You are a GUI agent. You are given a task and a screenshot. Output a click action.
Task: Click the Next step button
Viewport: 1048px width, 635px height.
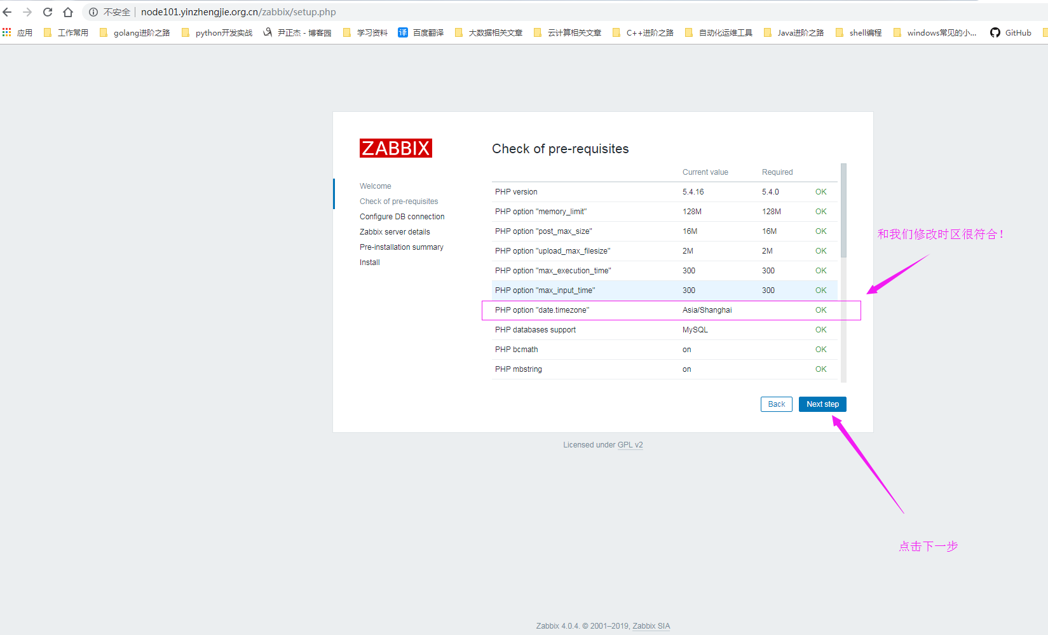[822, 404]
